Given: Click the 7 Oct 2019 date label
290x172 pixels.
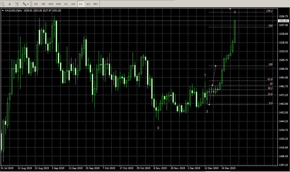Looking at the screenshot, I should coord(109,168).
